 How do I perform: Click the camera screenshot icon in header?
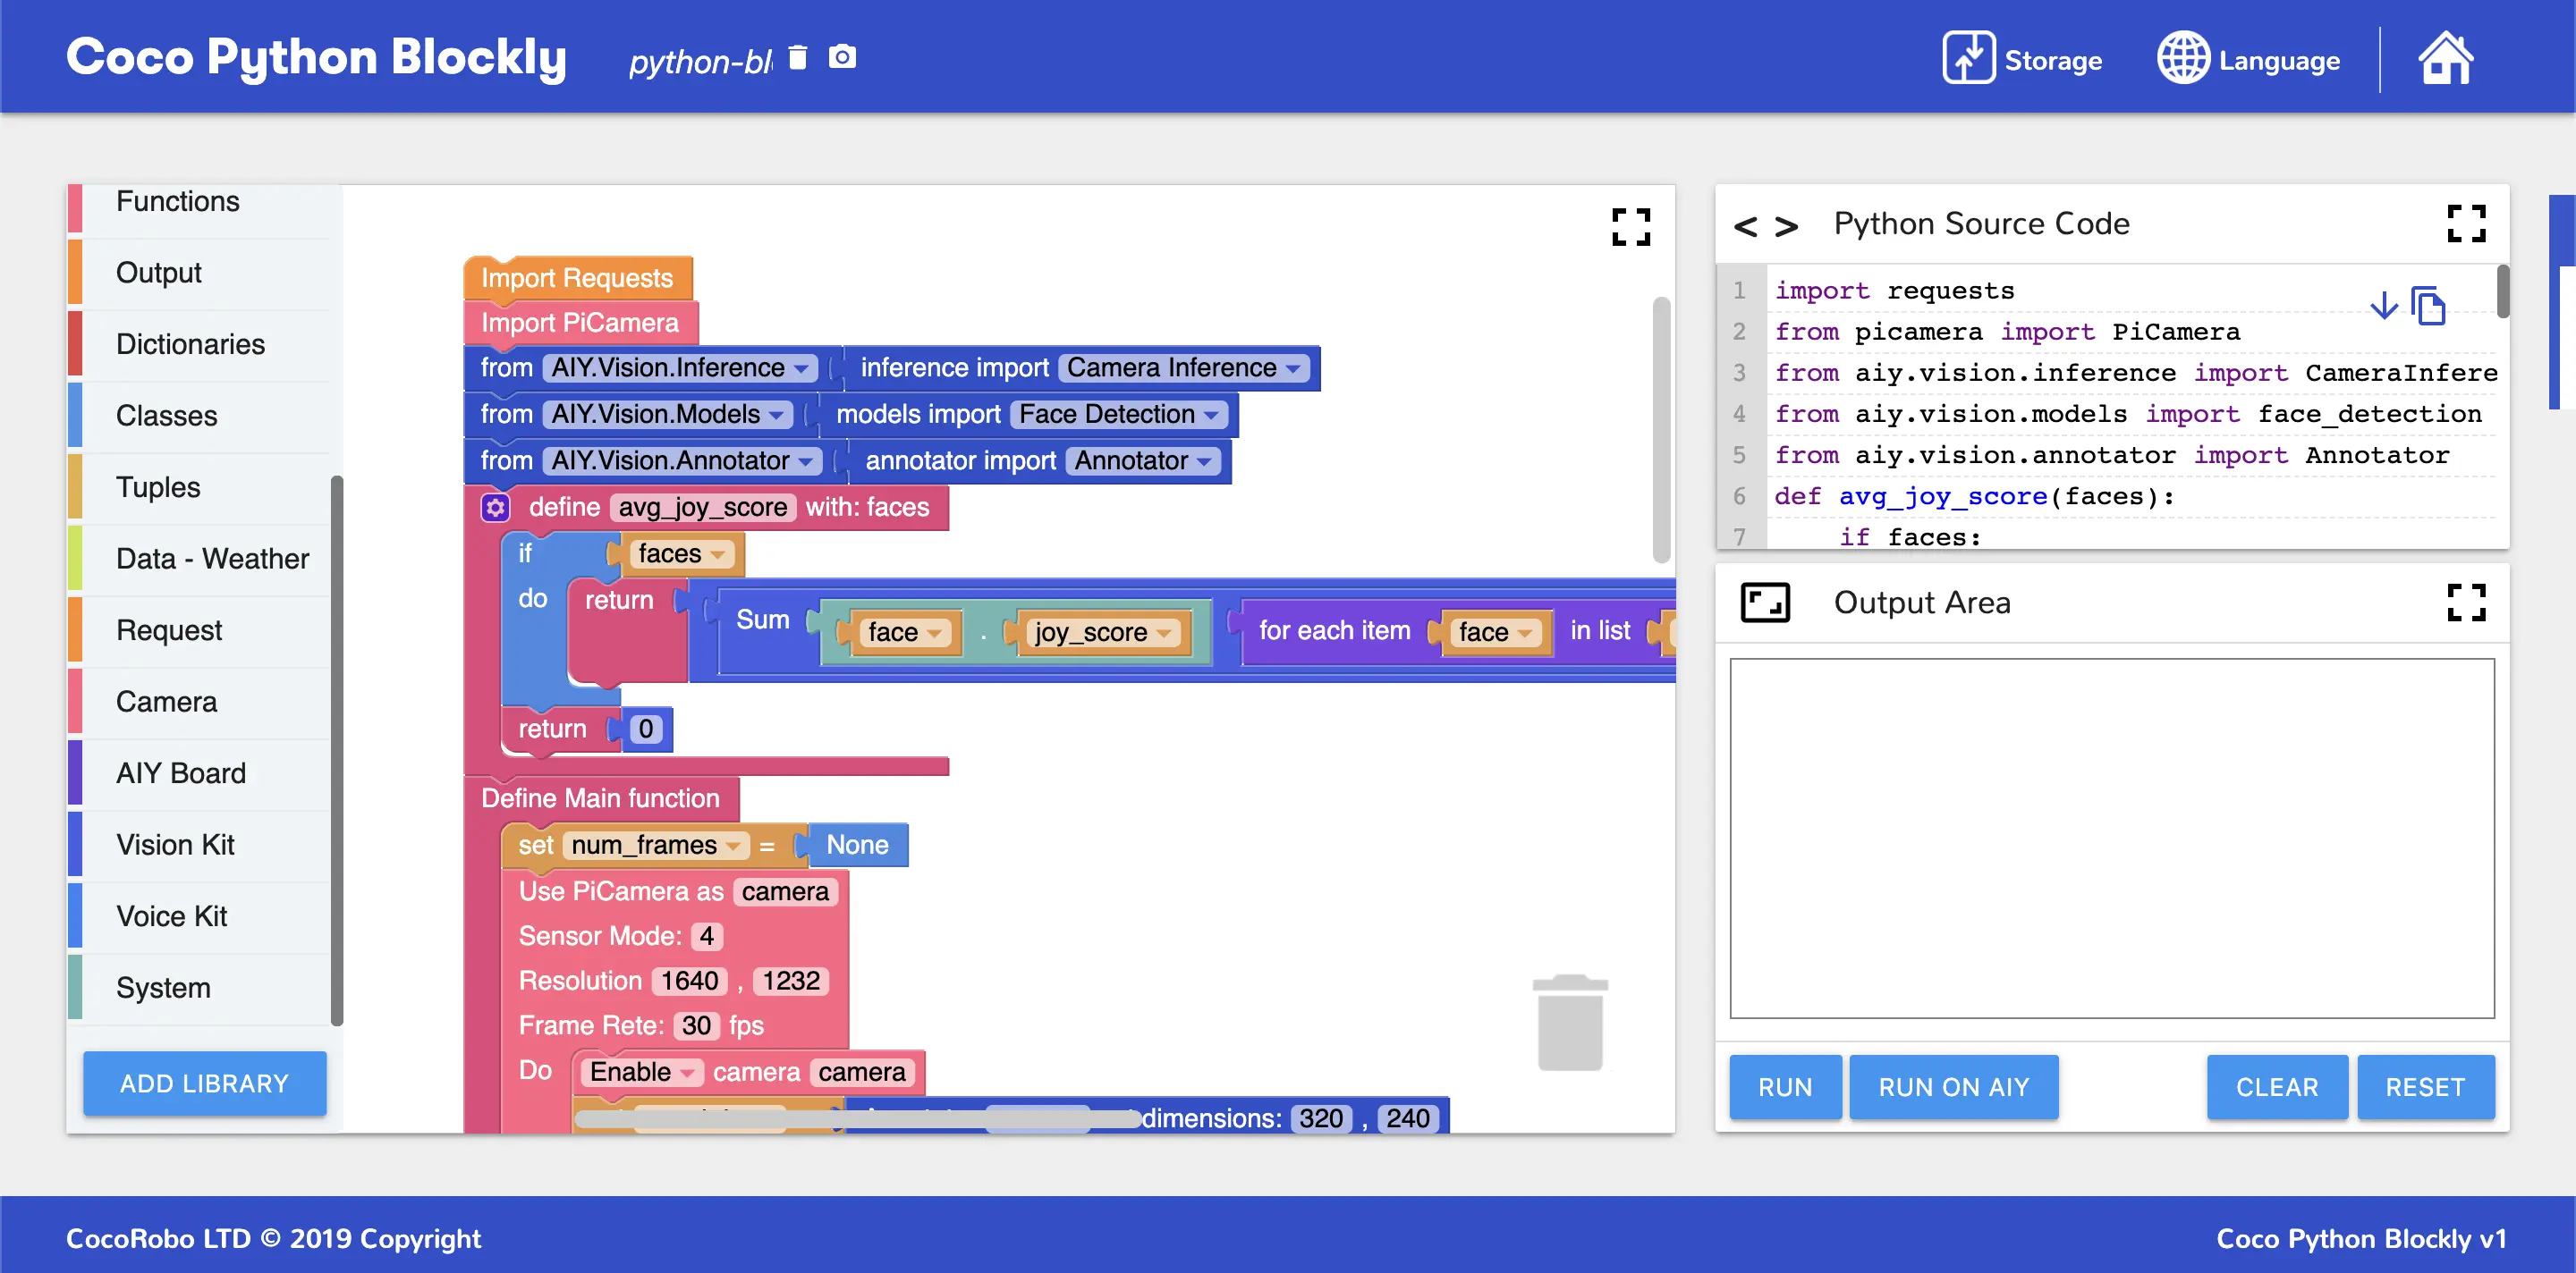pos(842,57)
